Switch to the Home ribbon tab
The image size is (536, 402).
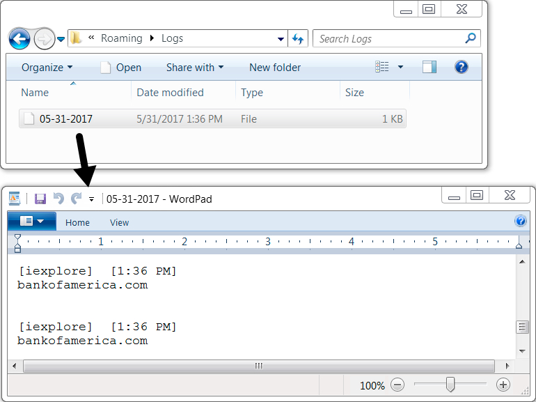(77, 223)
